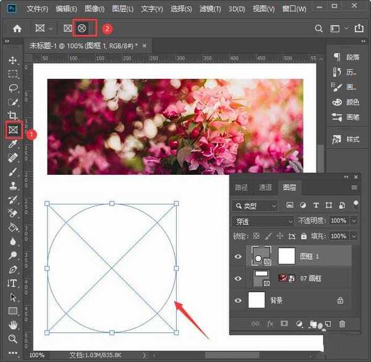The width and height of the screenshot is (371, 362).
Task: Activate the Crop tool
Action: (x=12, y=116)
